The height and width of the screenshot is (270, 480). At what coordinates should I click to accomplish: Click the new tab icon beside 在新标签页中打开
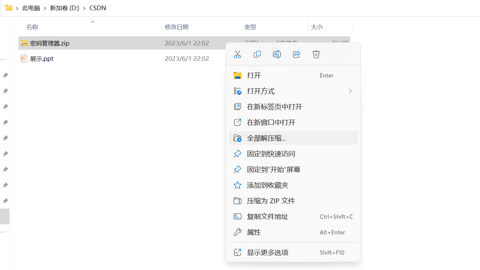(238, 107)
